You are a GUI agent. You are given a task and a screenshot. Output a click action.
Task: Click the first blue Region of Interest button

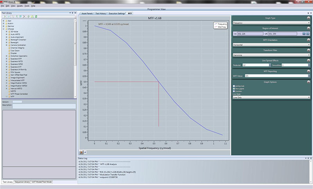coord(304,34)
